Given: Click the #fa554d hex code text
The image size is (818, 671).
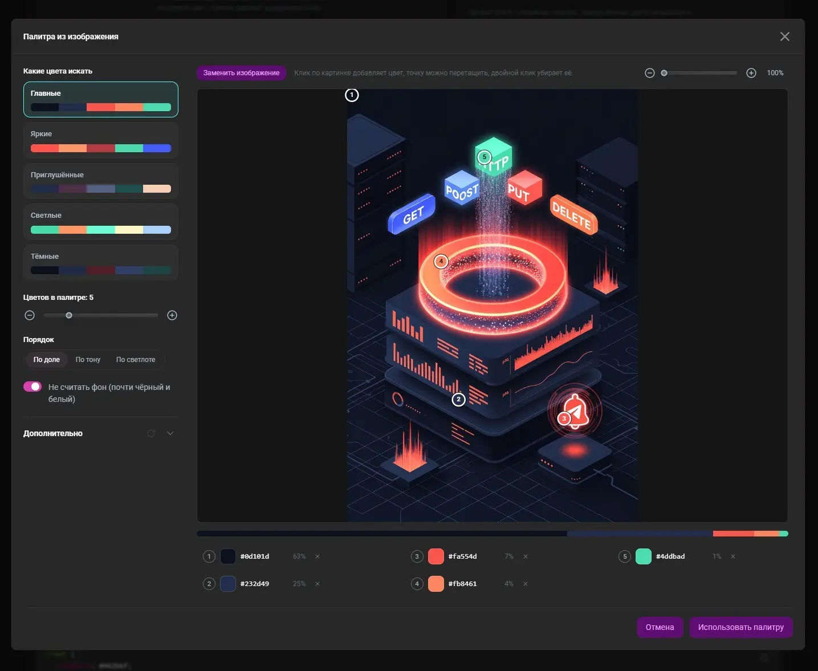Looking at the screenshot, I should point(463,556).
